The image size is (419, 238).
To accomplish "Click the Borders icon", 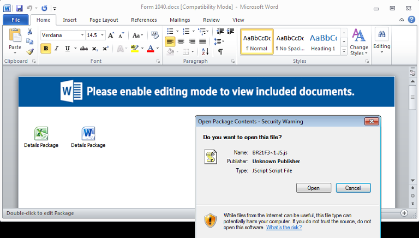I will point(186,52).
